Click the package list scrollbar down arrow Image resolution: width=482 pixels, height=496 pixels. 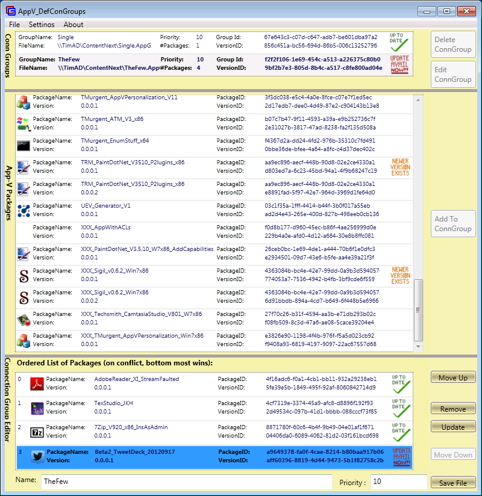point(418,346)
